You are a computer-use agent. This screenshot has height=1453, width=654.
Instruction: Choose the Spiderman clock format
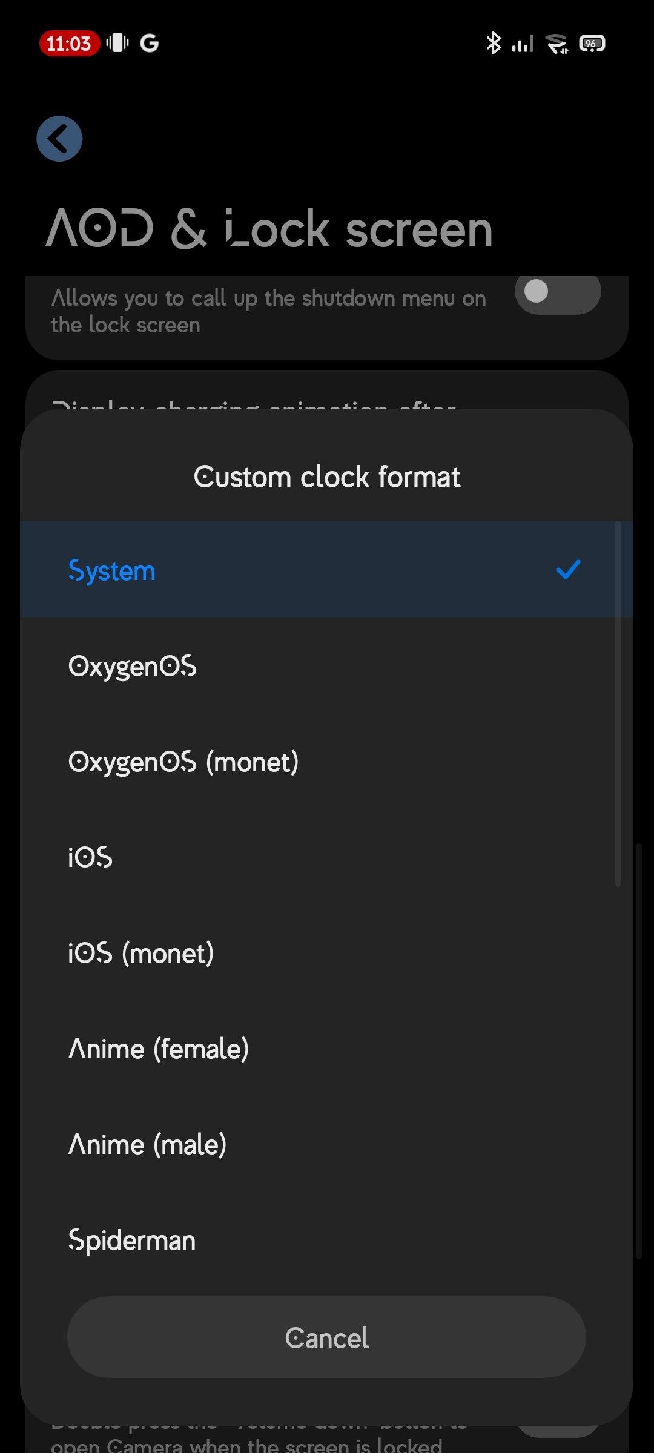pyautogui.click(x=132, y=1240)
